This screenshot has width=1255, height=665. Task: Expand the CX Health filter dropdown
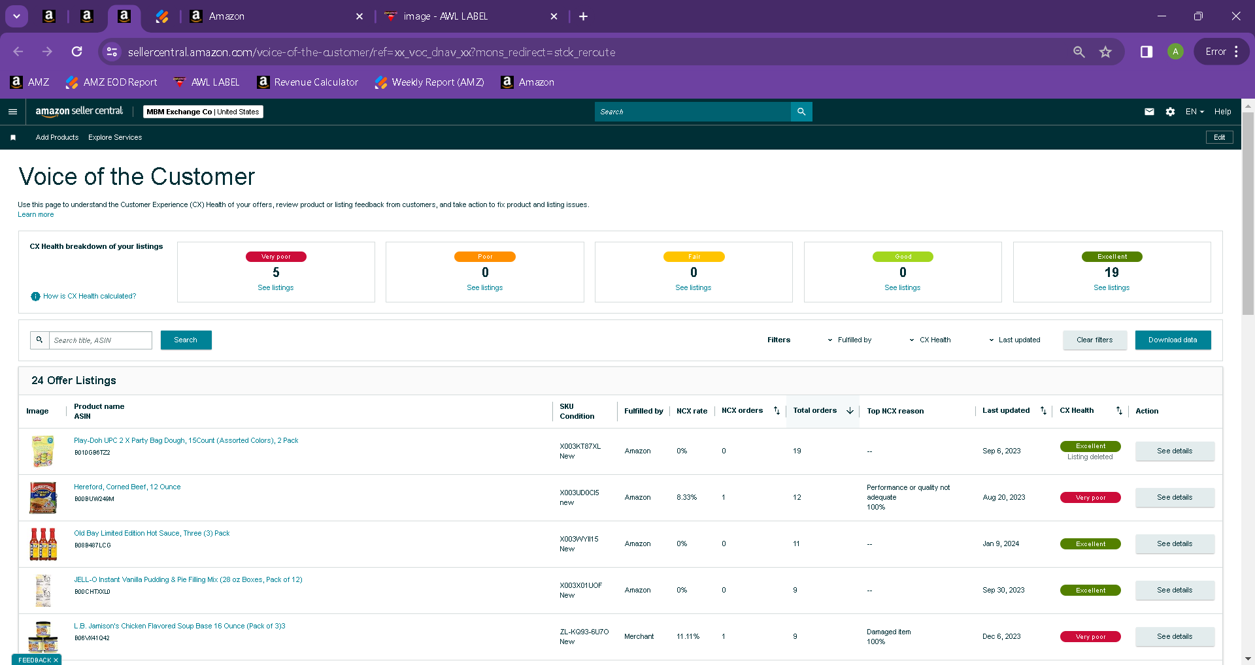click(x=929, y=340)
